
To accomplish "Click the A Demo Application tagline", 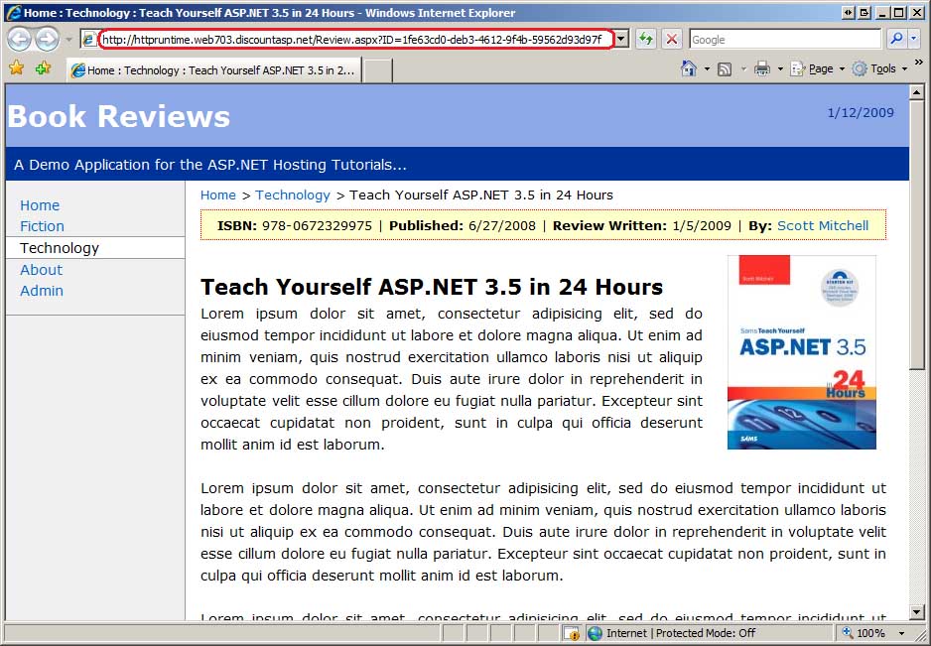I will tap(210, 165).
